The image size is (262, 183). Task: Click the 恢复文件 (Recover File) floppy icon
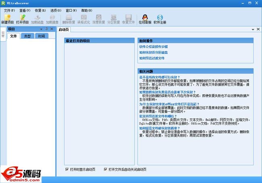click(x=128, y=19)
